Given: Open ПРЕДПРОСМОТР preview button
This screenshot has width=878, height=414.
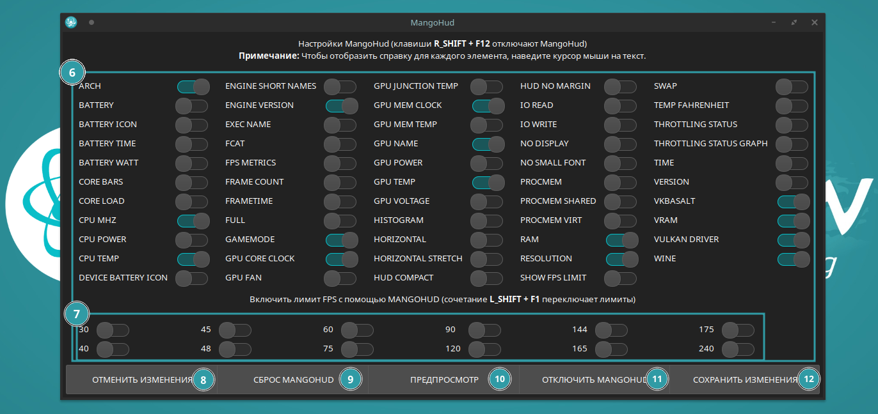Looking at the screenshot, I should pyautogui.click(x=444, y=379).
